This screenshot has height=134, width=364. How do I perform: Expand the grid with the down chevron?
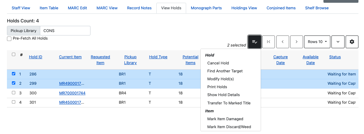338,42
